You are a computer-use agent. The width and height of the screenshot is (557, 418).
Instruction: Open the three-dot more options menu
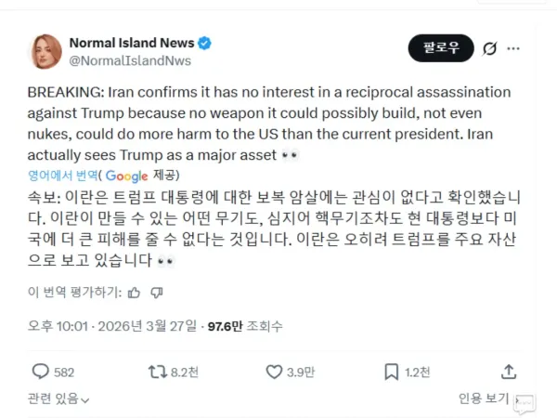513,48
